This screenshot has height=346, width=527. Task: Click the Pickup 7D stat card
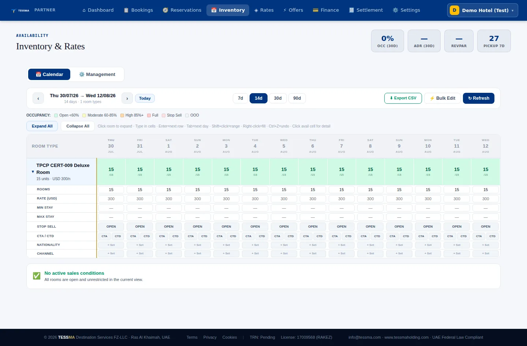[494, 41]
